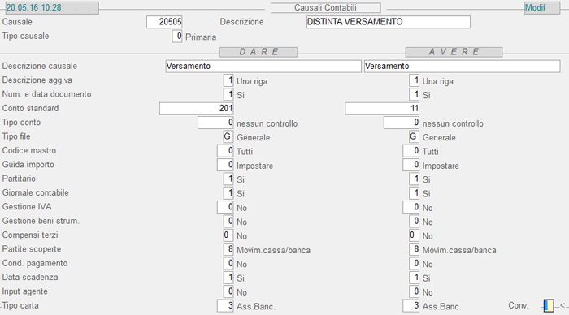Click DARE Movim.cassa/banca text

coord(273,250)
